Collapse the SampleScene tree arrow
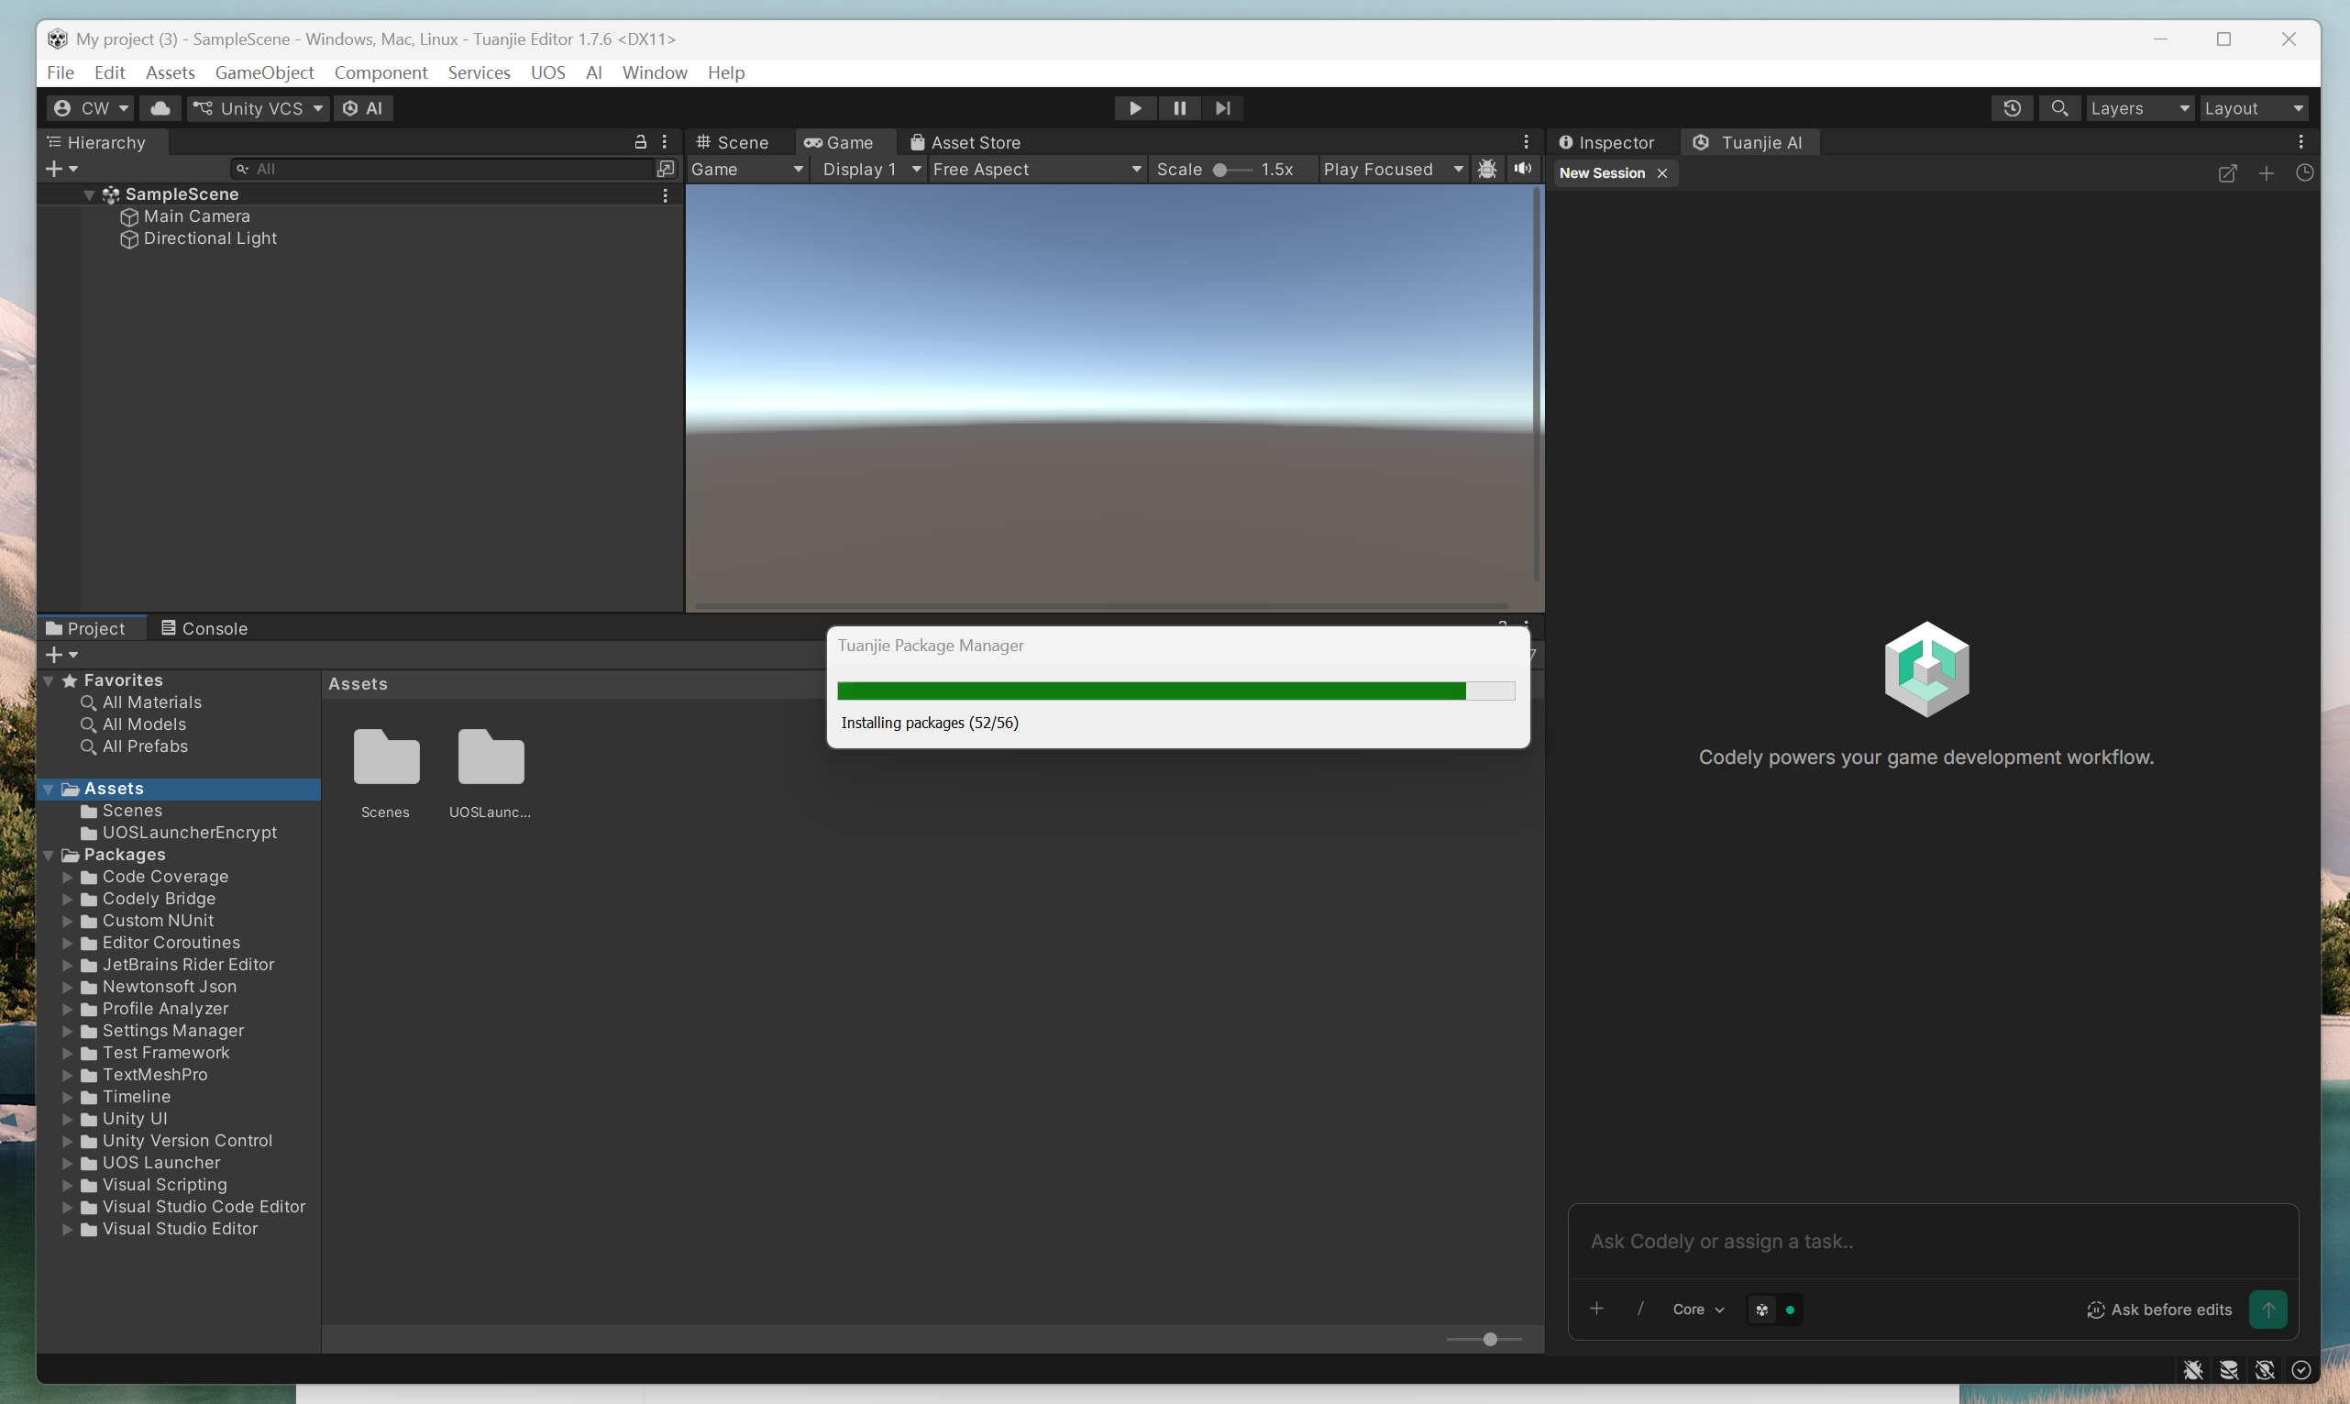The width and height of the screenshot is (2350, 1404). [x=89, y=195]
